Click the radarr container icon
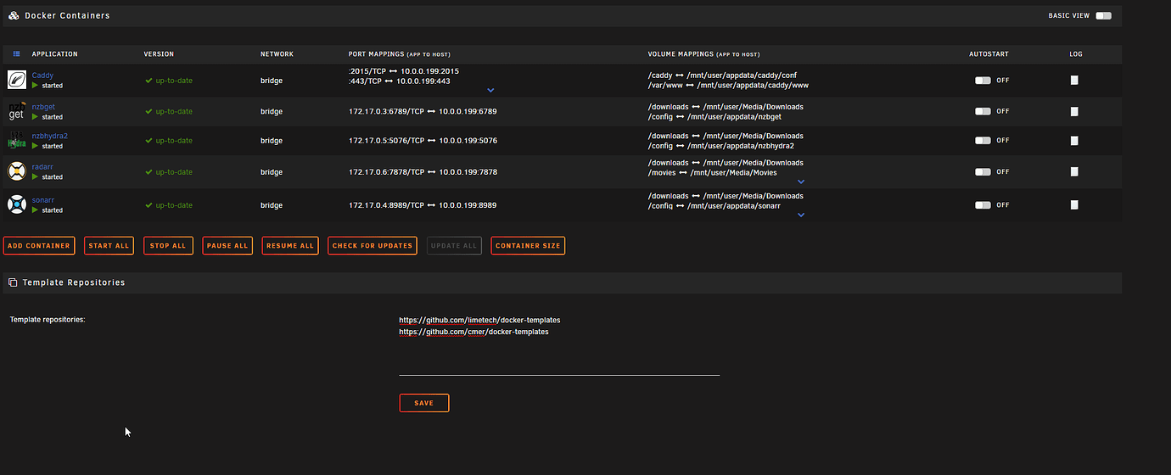This screenshot has width=1171, height=475. point(17,171)
